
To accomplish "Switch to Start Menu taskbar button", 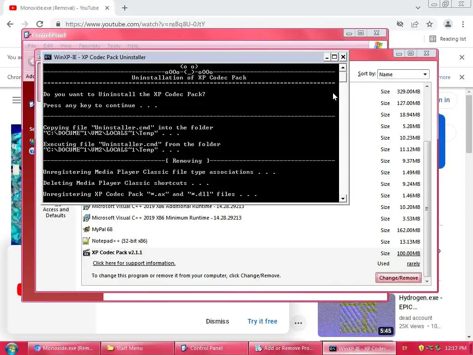I will (137, 348).
